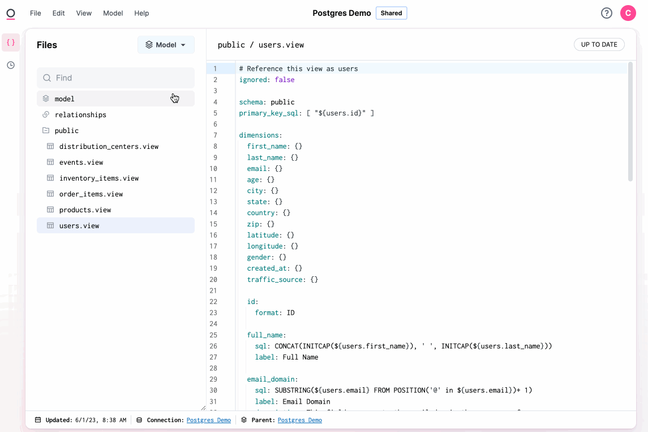Open events.view file
Viewport: 648px width, 432px height.
(x=115, y=162)
